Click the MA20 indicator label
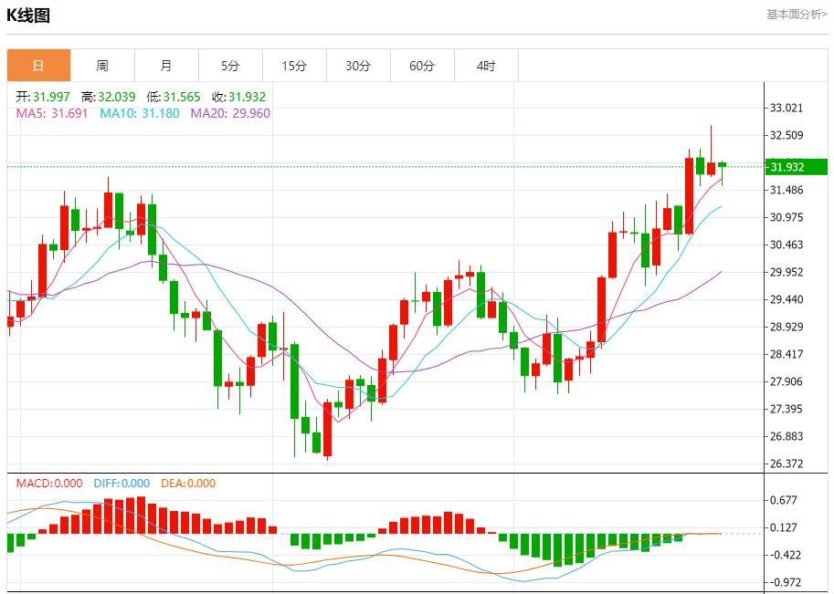This screenshot has height=594, width=834. [x=230, y=114]
